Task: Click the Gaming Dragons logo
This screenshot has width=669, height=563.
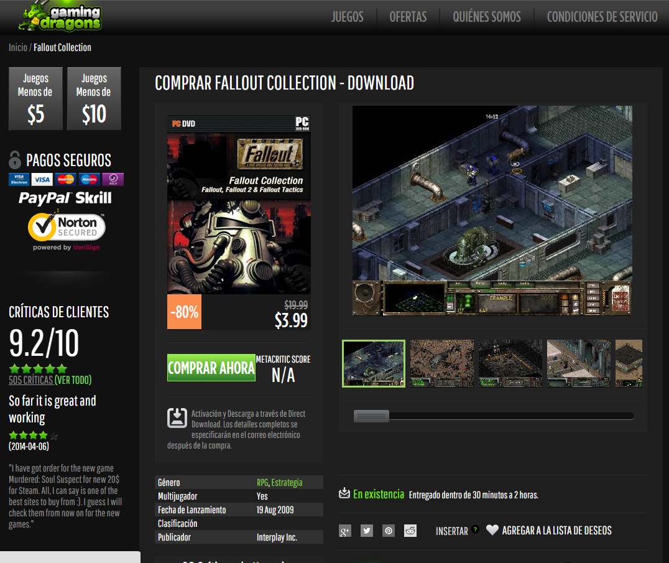Action: point(60,17)
